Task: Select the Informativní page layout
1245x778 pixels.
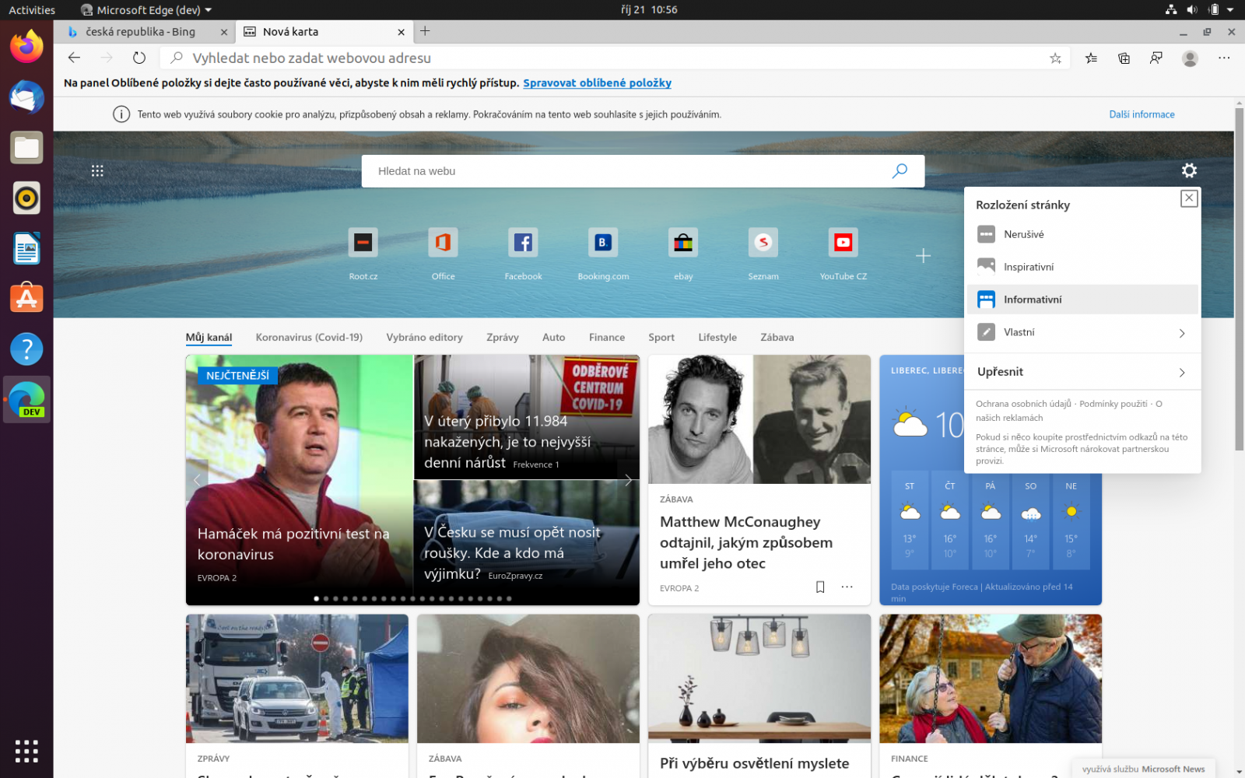Action: click(x=1034, y=299)
